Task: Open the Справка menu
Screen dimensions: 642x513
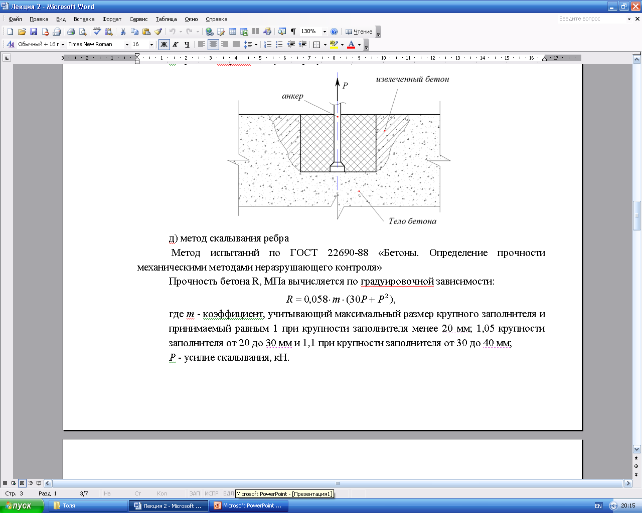Action: coord(217,19)
